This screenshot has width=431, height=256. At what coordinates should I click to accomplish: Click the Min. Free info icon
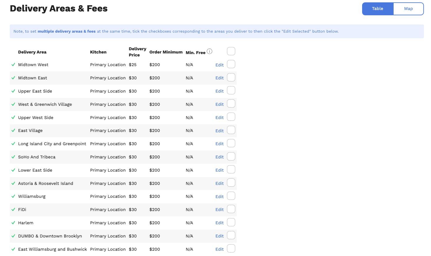[209, 51]
